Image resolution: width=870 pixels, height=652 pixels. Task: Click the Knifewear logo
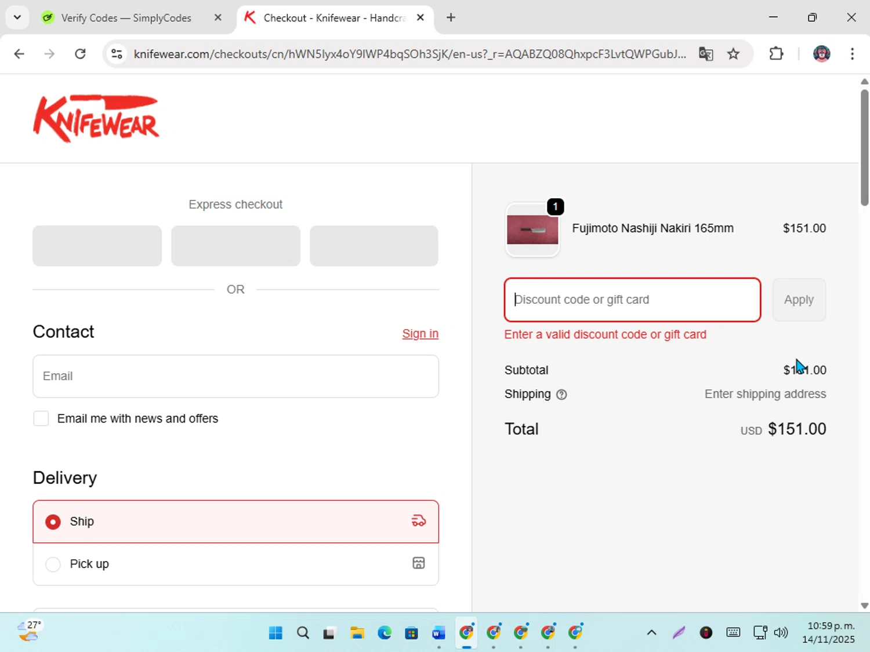96,118
